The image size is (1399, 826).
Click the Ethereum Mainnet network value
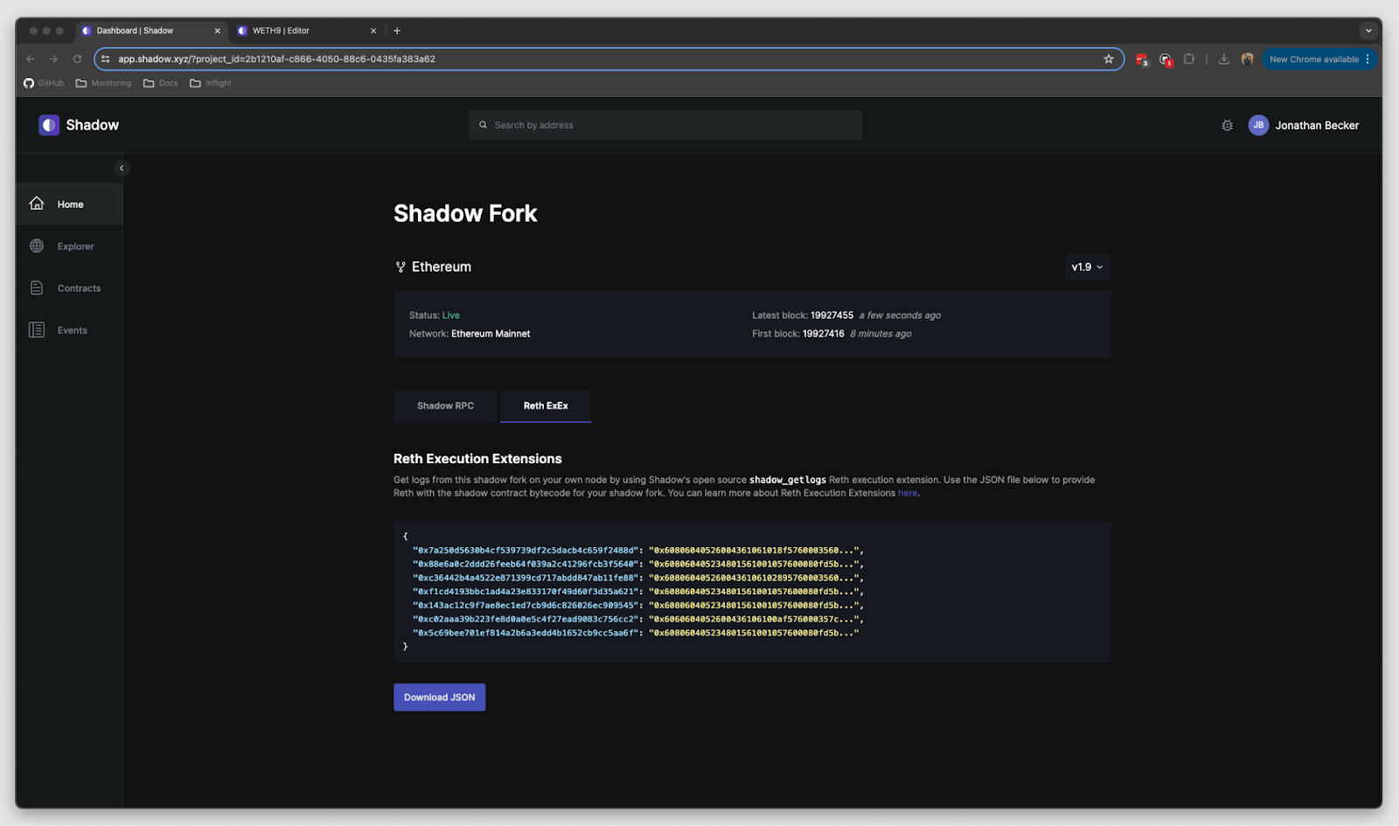(x=491, y=334)
